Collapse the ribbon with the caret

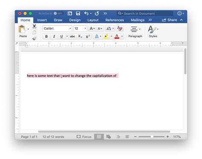[x=182, y=20]
